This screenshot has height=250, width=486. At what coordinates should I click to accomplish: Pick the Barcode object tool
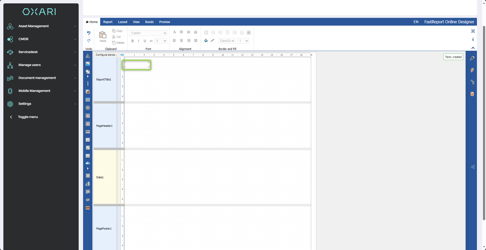coord(88,132)
